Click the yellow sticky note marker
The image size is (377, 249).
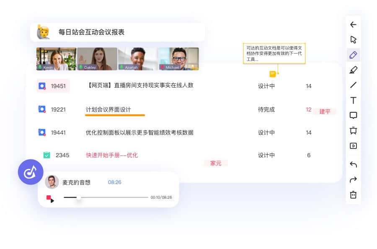pos(272,74)
